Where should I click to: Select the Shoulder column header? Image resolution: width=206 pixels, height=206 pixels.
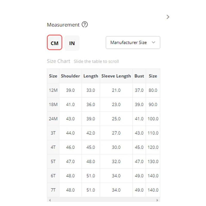point(71,76)
